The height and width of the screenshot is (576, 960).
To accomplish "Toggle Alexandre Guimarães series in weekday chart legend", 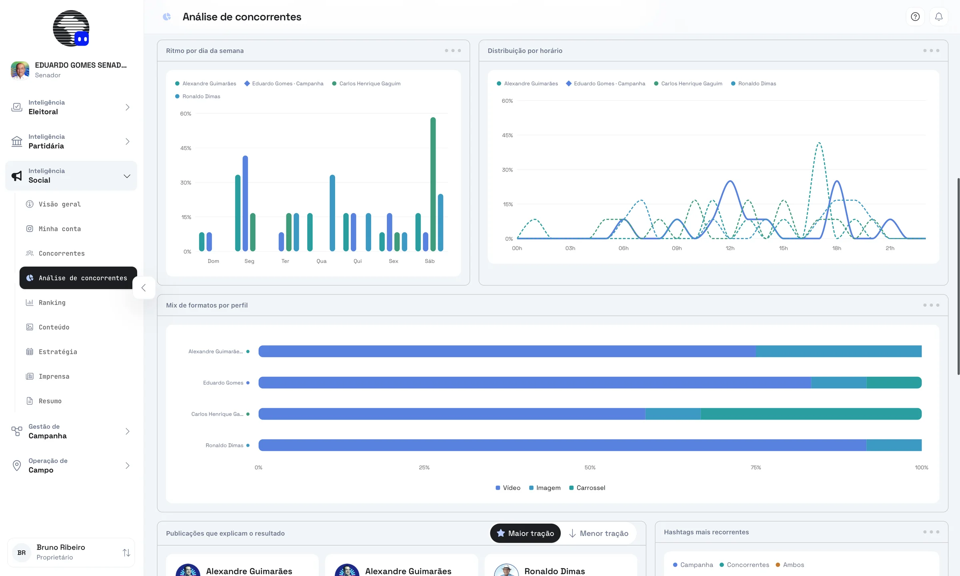I will [x=206, y=84].
